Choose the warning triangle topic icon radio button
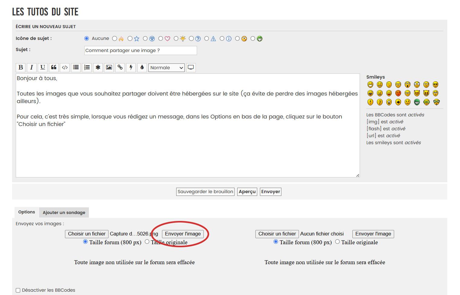The width and height of the screenshot is (460, 295). [x=207, y=38]
